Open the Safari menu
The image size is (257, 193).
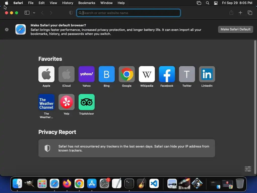point(18,3)
